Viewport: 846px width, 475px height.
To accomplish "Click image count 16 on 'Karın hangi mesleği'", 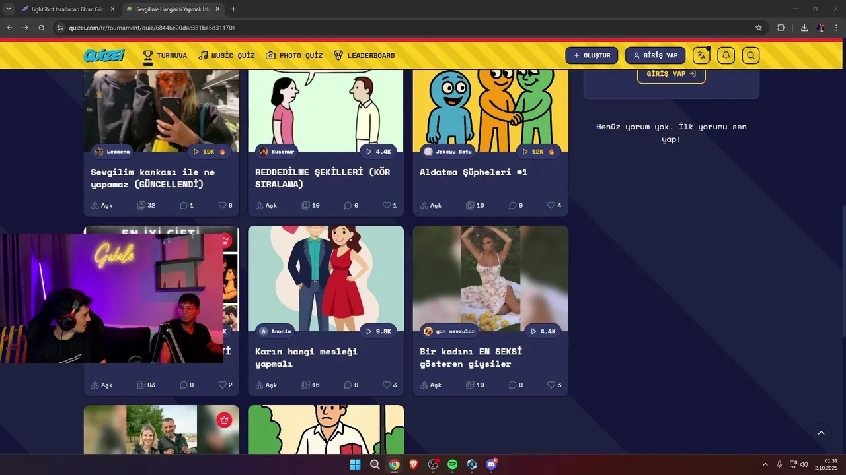I will [311, 385].
